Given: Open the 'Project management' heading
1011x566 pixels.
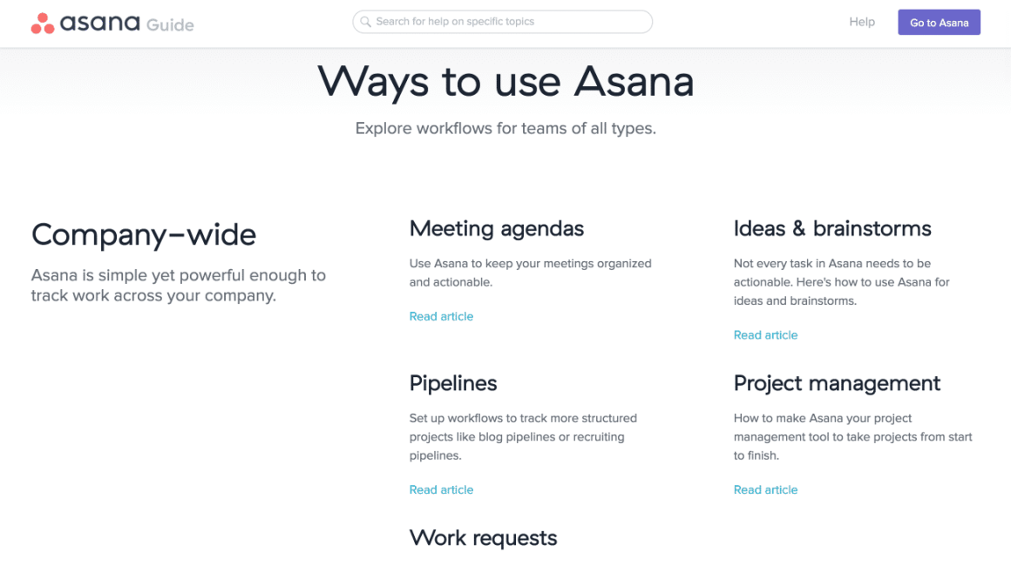Looking at the screenshot, I should (837, 383).
